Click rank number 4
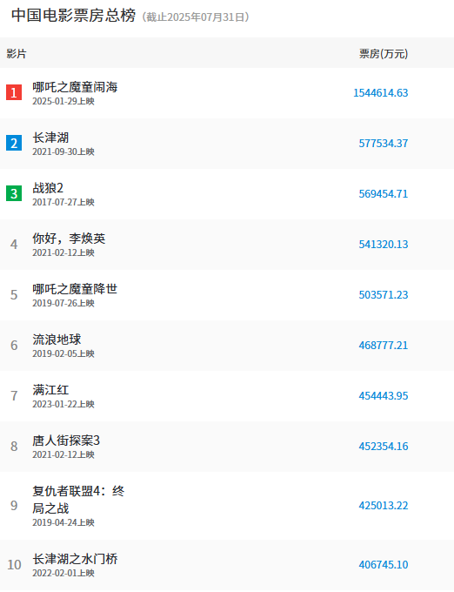454x592 pixels. pos(14,245)
